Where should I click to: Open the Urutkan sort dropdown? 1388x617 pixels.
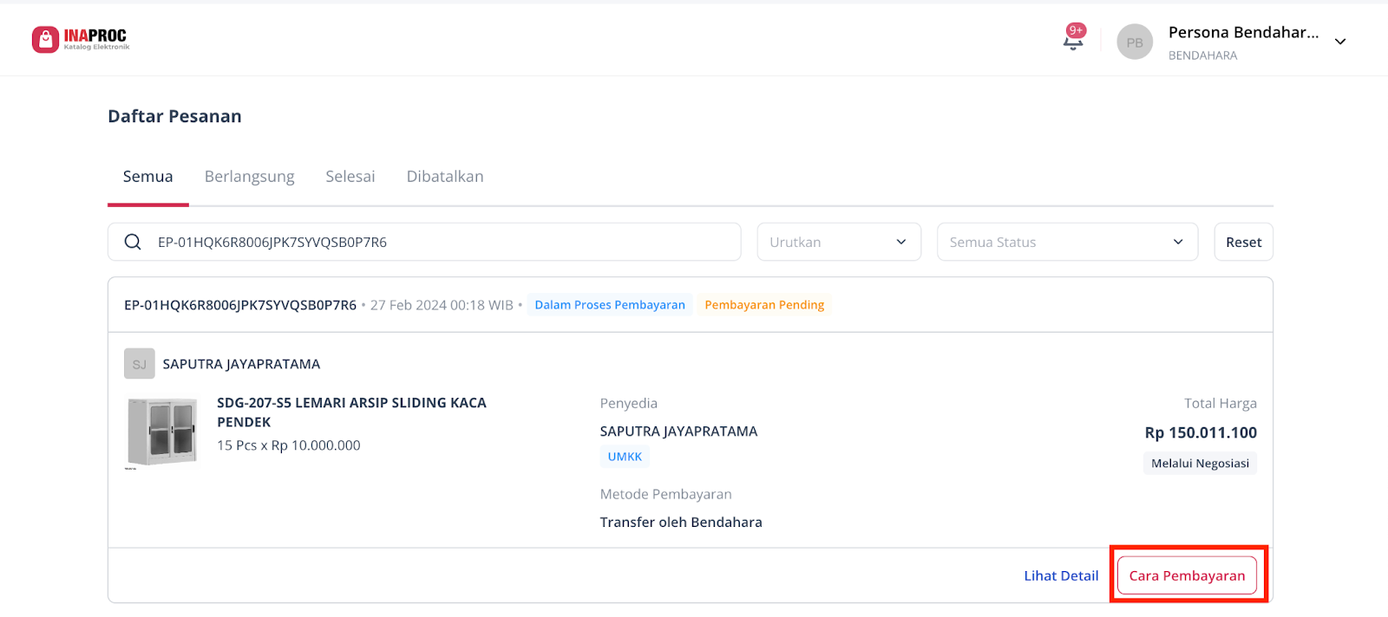[x=839, y=242]
